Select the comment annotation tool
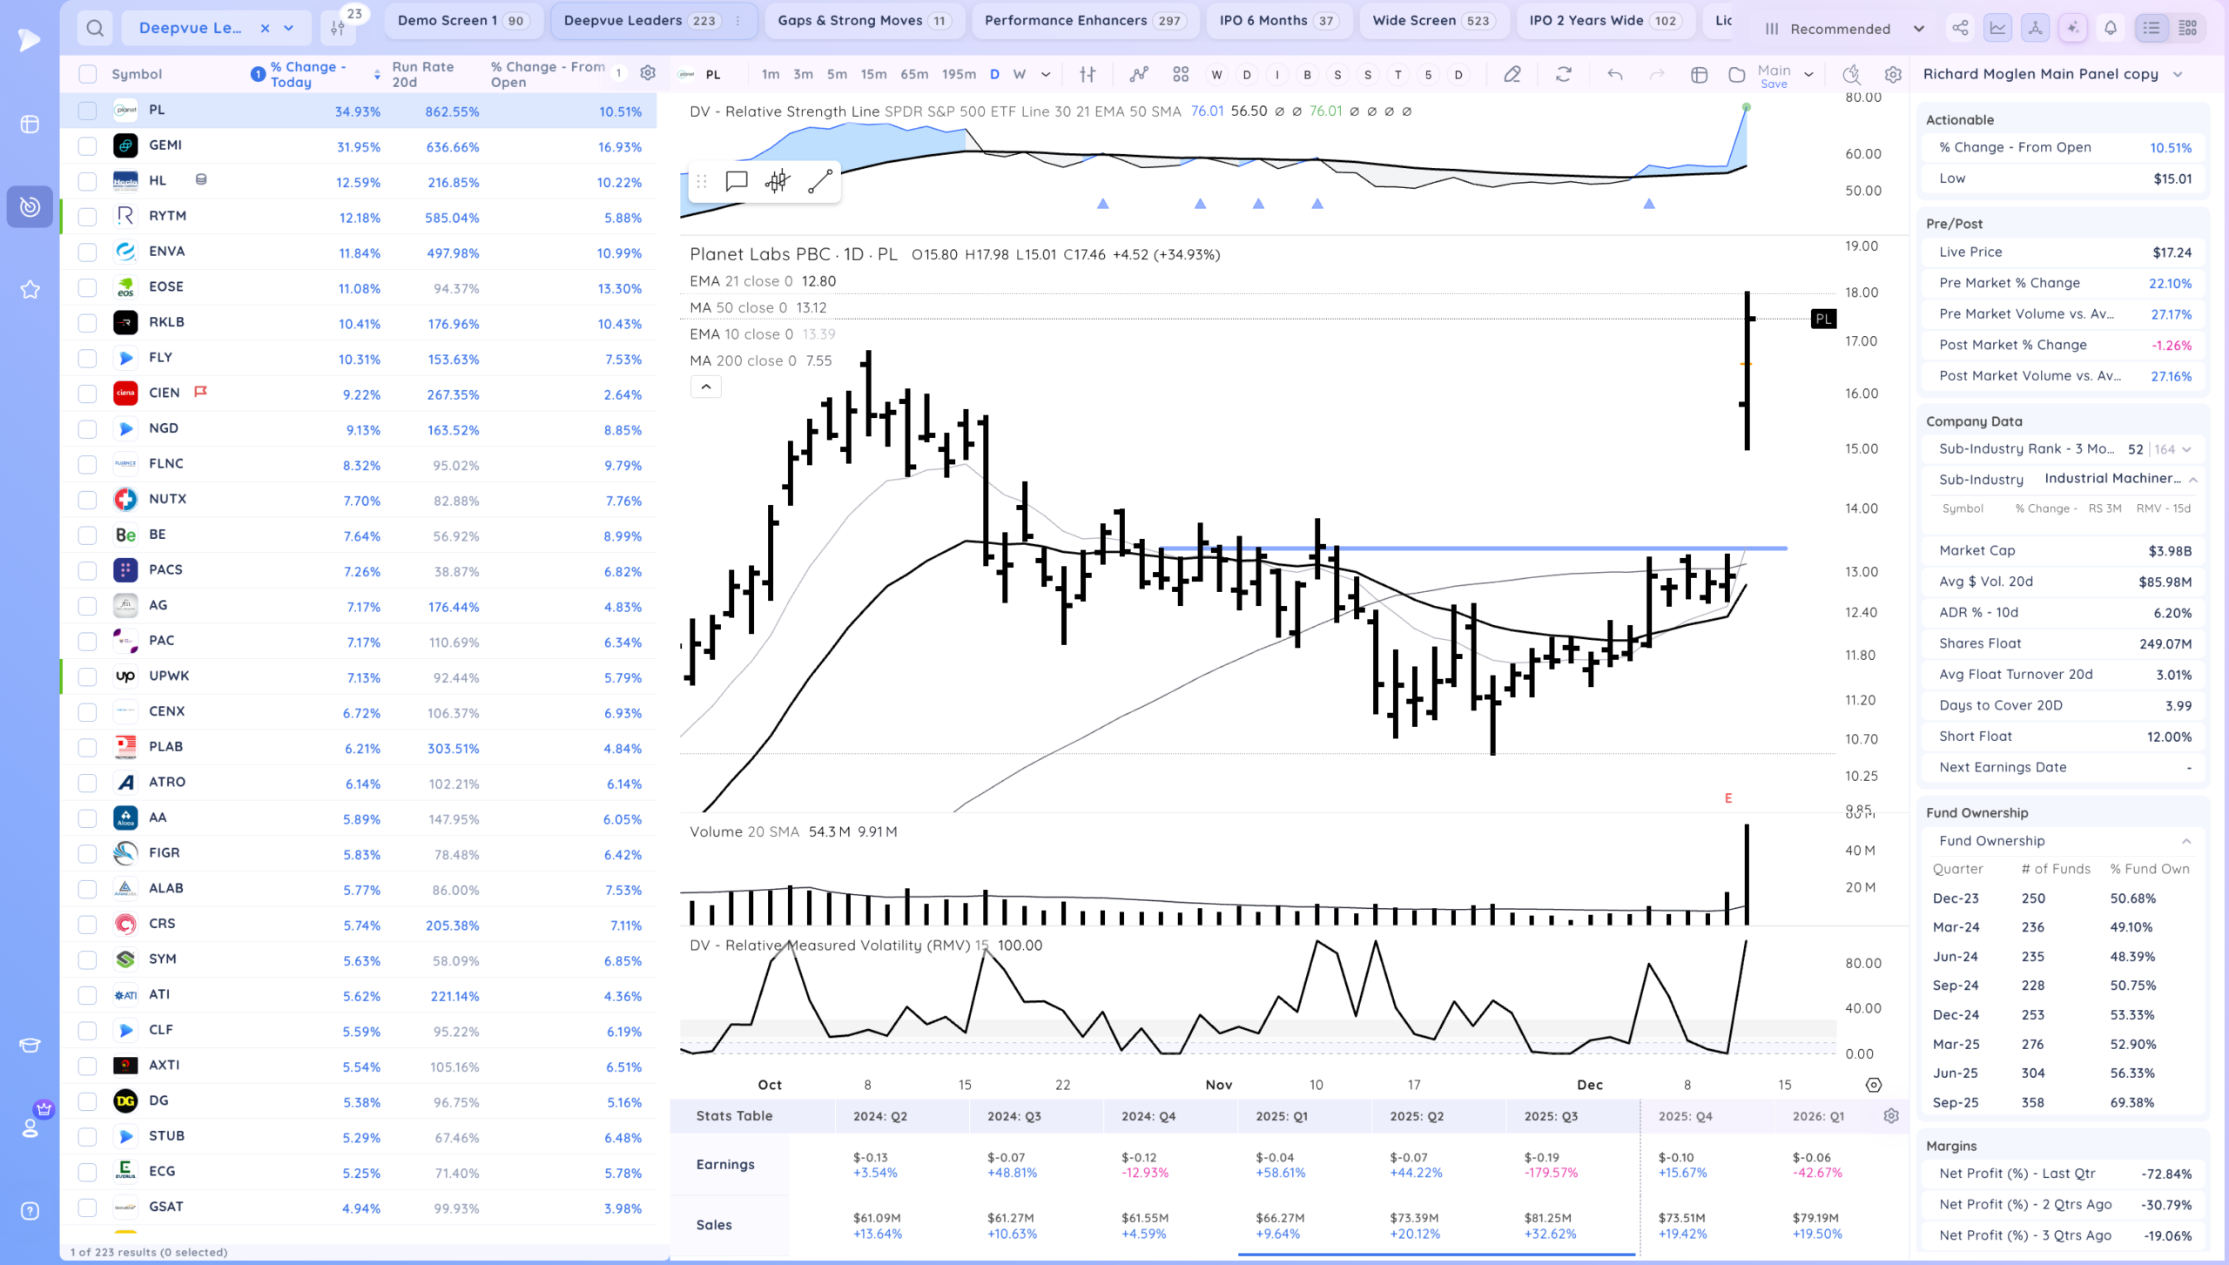 tap(737, 181)
